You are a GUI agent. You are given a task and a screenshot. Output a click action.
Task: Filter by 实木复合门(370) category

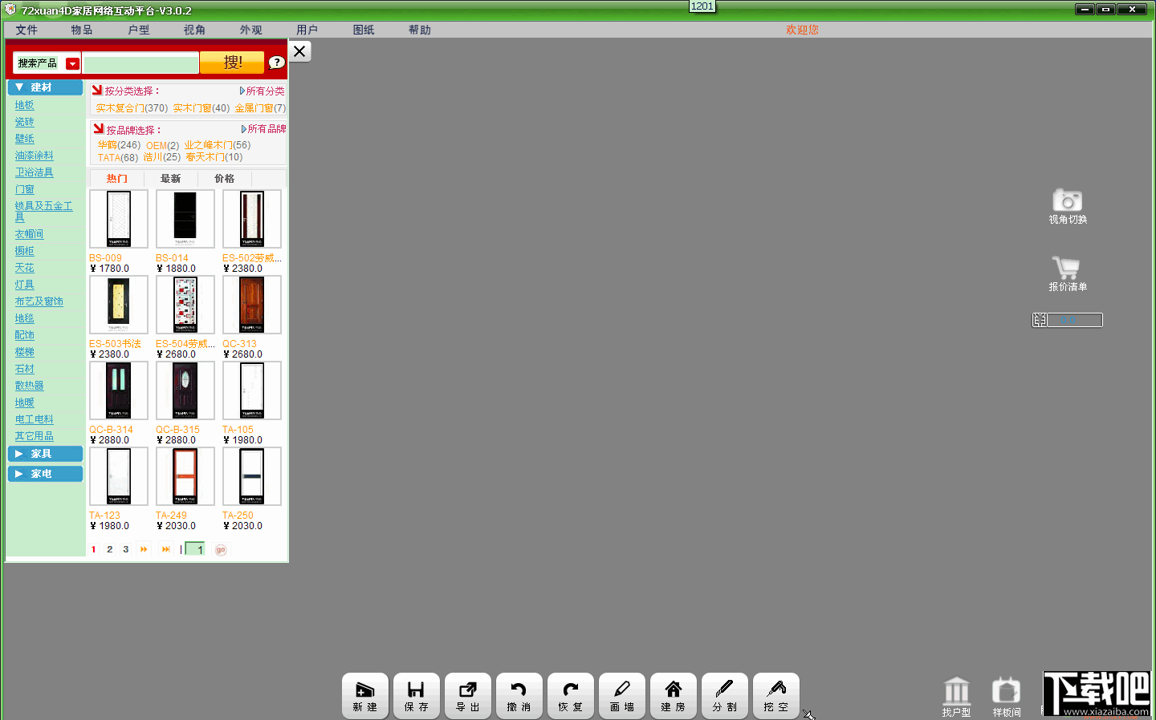click(132, 108)
